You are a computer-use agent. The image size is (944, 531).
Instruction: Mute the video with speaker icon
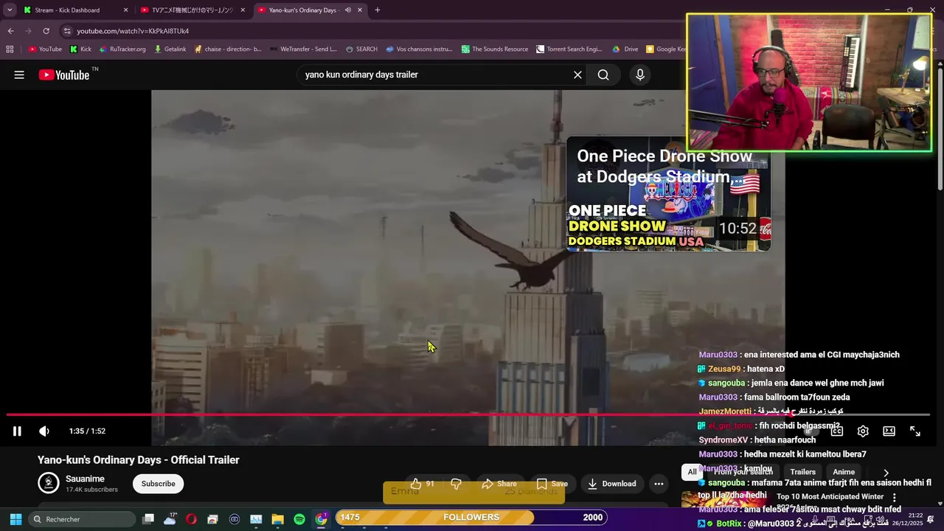[x=44, y=431]
